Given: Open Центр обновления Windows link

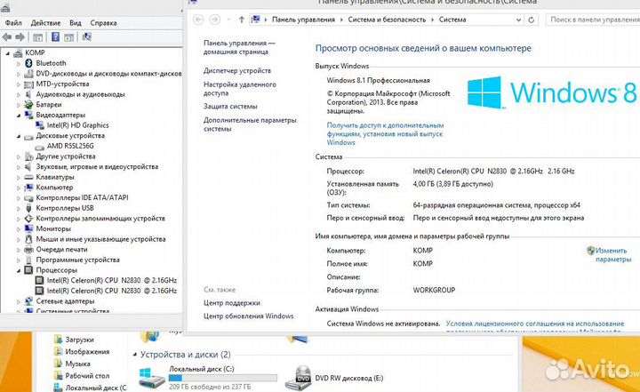Looking at the screenshot, I should pos(249,316).
